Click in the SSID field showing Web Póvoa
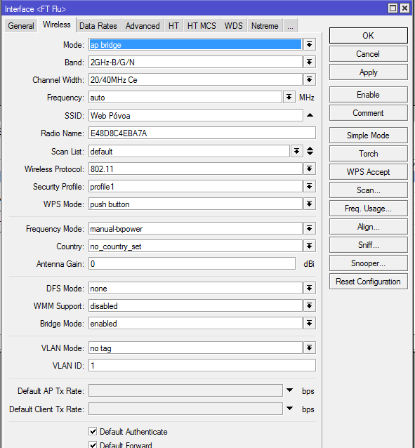This screenshot has height=448, width=415. click(195, 115)
